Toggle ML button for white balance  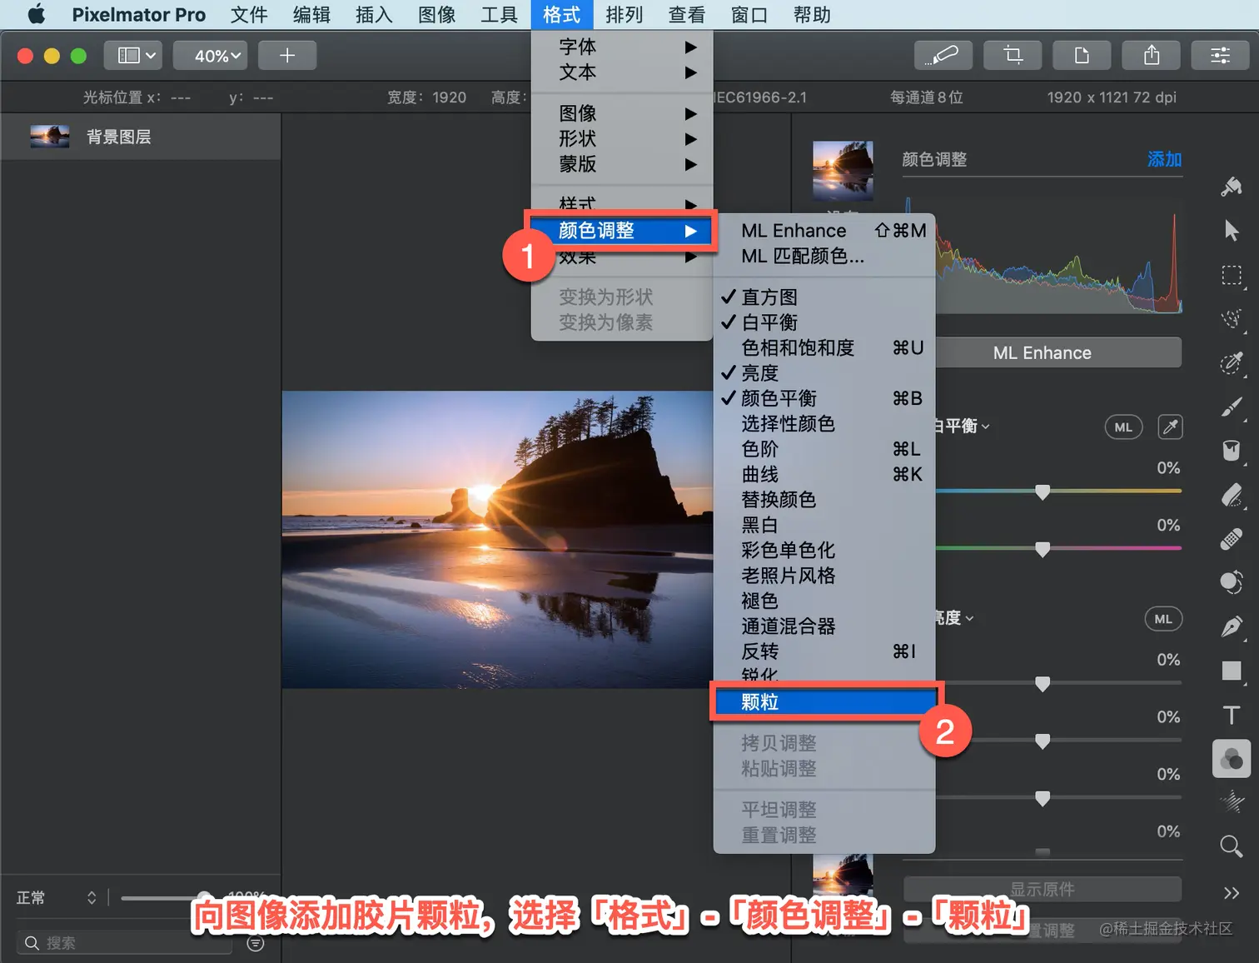(1123, 427)
